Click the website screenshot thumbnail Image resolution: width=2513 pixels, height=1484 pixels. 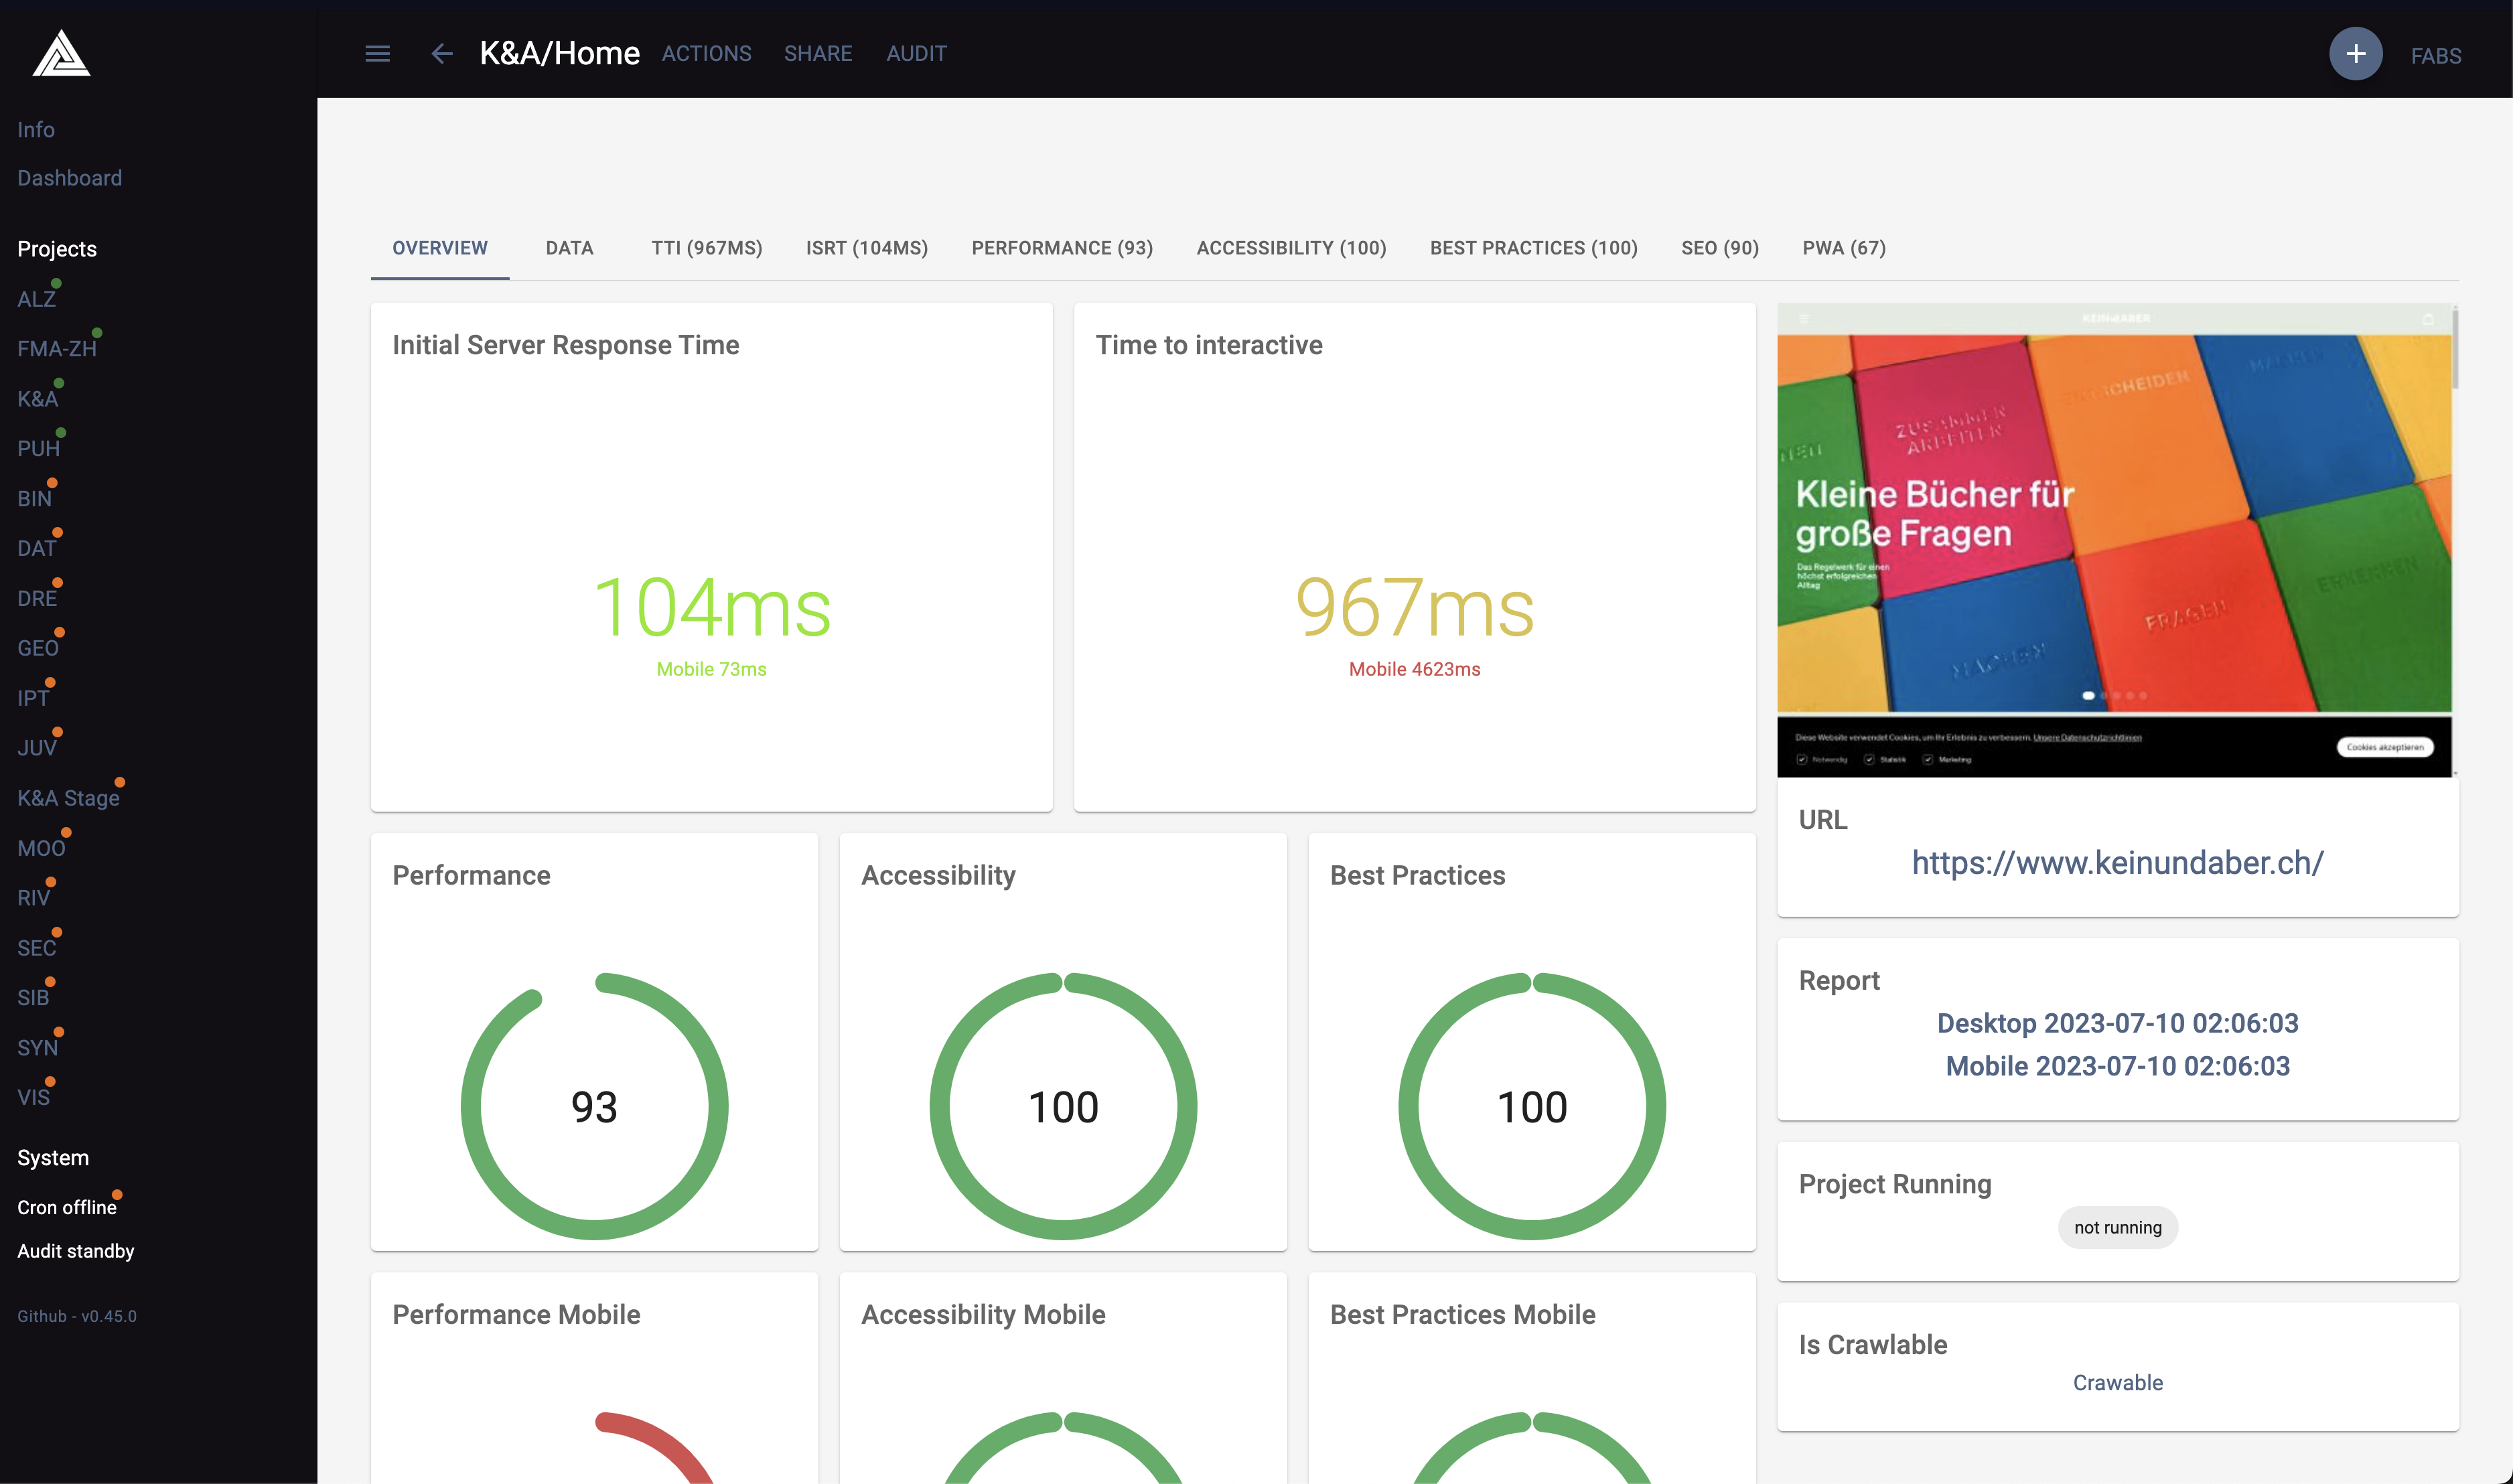pyautogui.click(x=2113, y=540)
